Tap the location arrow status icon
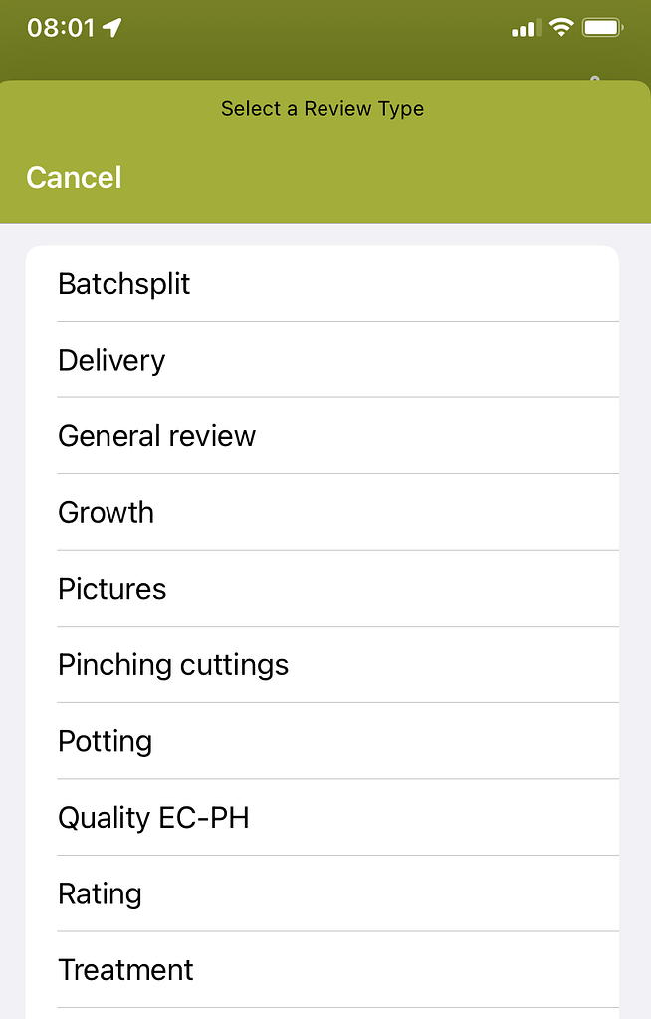Viewport: 651px width, 1019px height. 112,28
